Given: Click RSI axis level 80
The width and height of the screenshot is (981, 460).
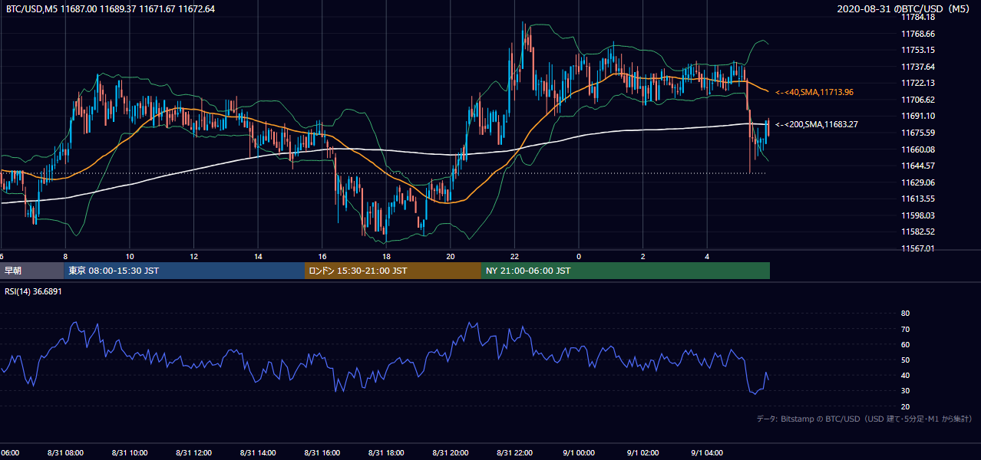Looking at the screenshot, I should (x=905, y=314).
